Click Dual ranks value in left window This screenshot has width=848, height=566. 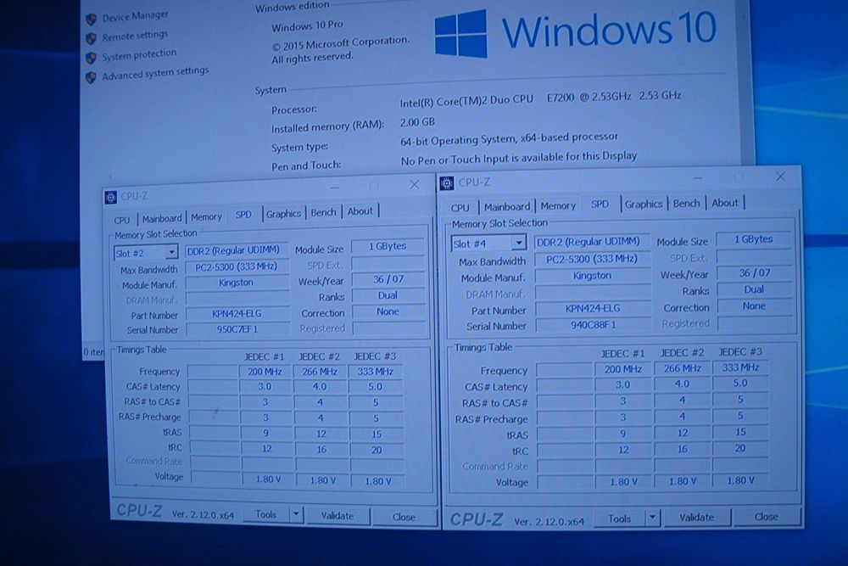[x=388, y=295]
